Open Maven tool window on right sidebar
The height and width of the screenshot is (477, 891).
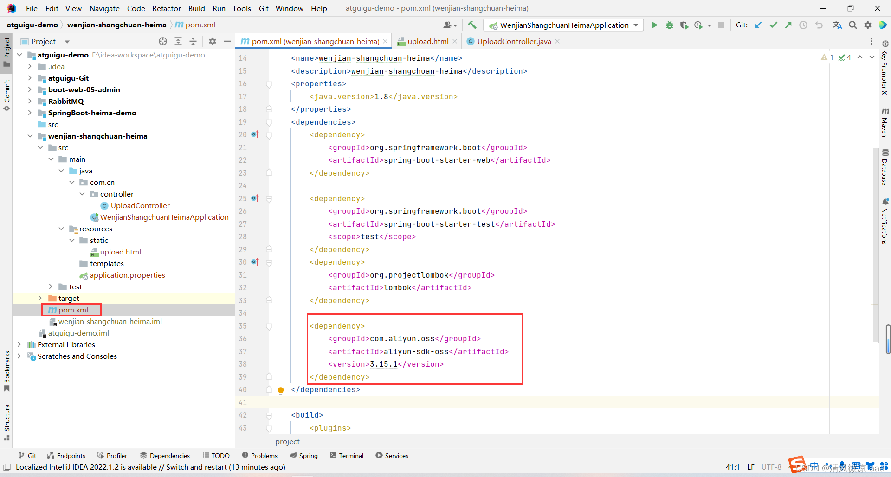click(885, 122)
